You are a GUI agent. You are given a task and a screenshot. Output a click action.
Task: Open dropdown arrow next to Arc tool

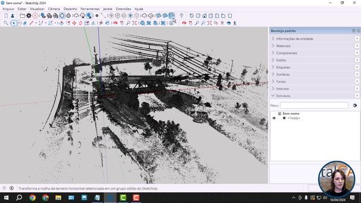point(46,23)
